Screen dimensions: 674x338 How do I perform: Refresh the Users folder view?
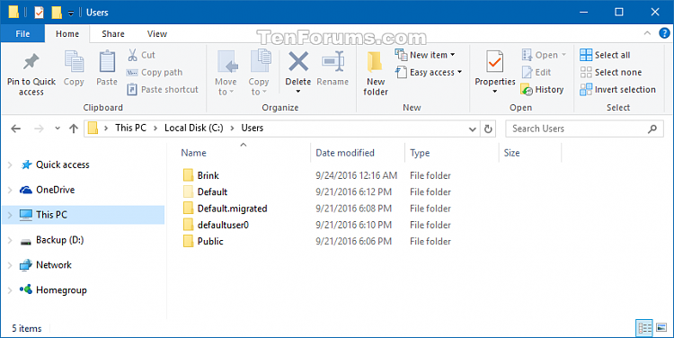(x=488, y=129)
